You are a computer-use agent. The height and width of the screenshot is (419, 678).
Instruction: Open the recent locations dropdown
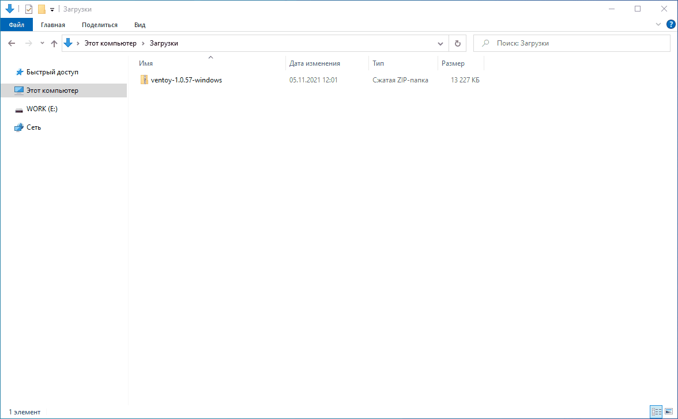tap(42, 43)
